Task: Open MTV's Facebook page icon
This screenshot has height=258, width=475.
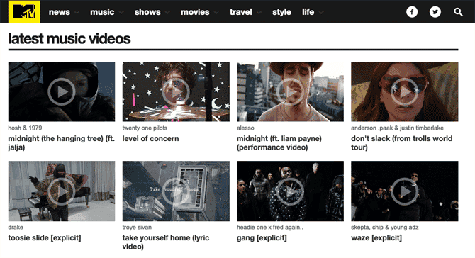Action: click(x=412, y=12)
